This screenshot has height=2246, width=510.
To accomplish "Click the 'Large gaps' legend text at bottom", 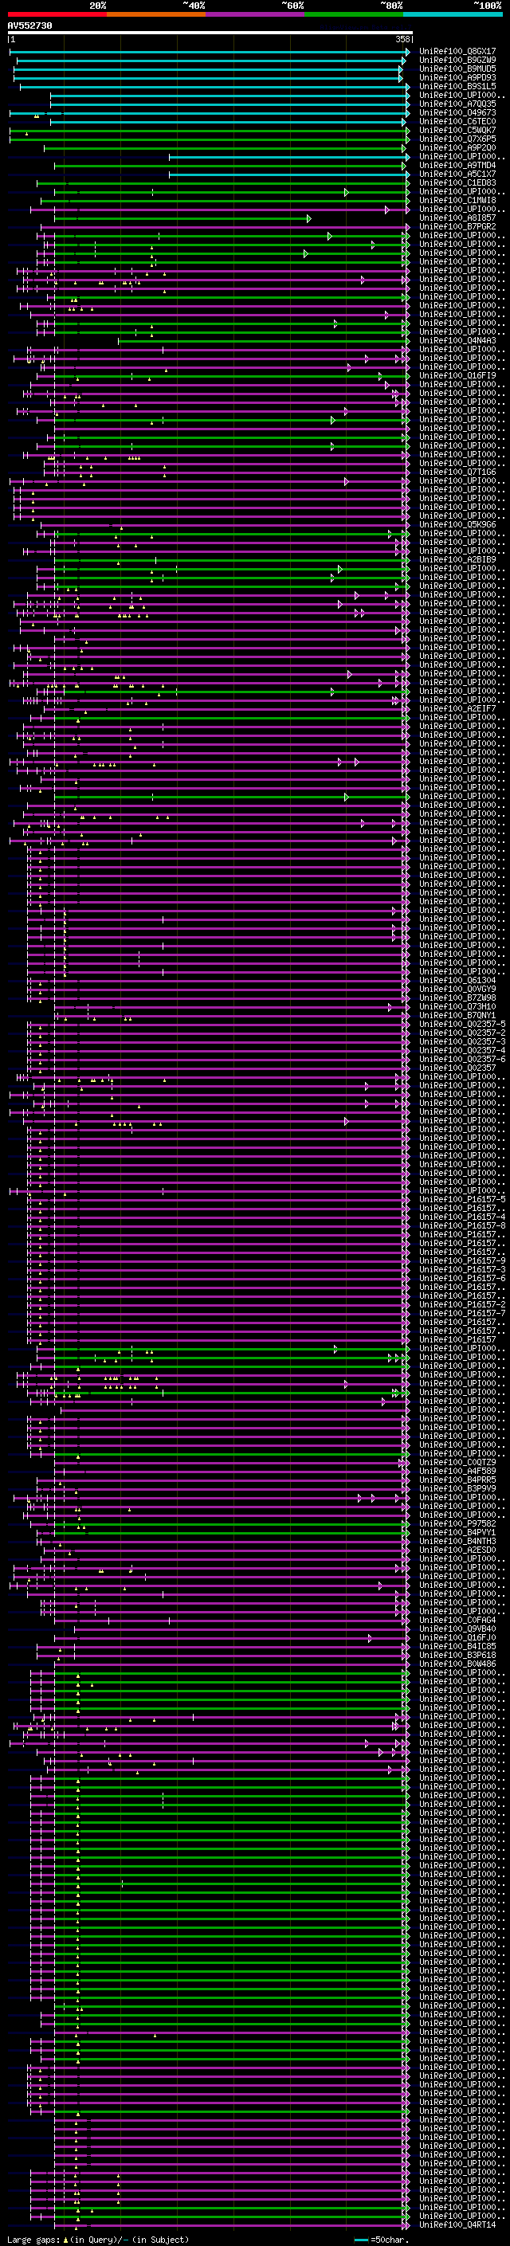I will pos(33,2239).
